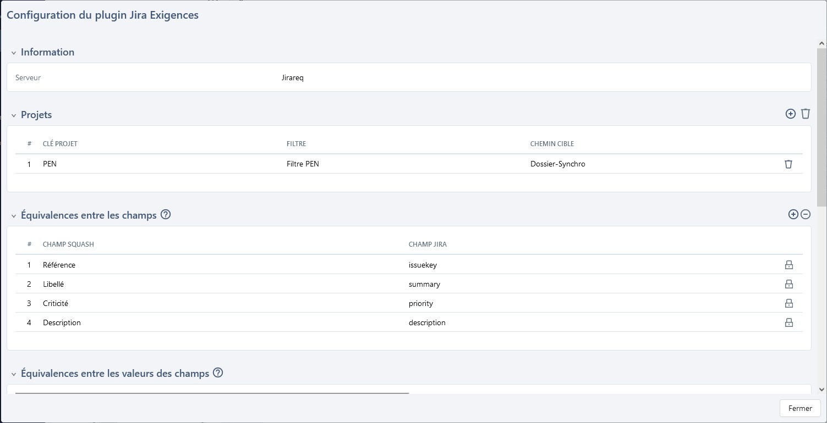This screenshot has height=423, width=827.
Task: Collapse the Information section
Action: (x=14, y=53)
